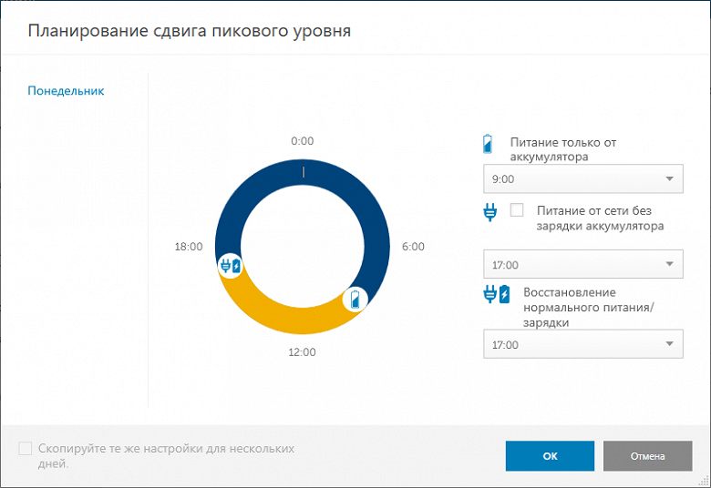Click the yellow segment of the ring

click(290, 320)
